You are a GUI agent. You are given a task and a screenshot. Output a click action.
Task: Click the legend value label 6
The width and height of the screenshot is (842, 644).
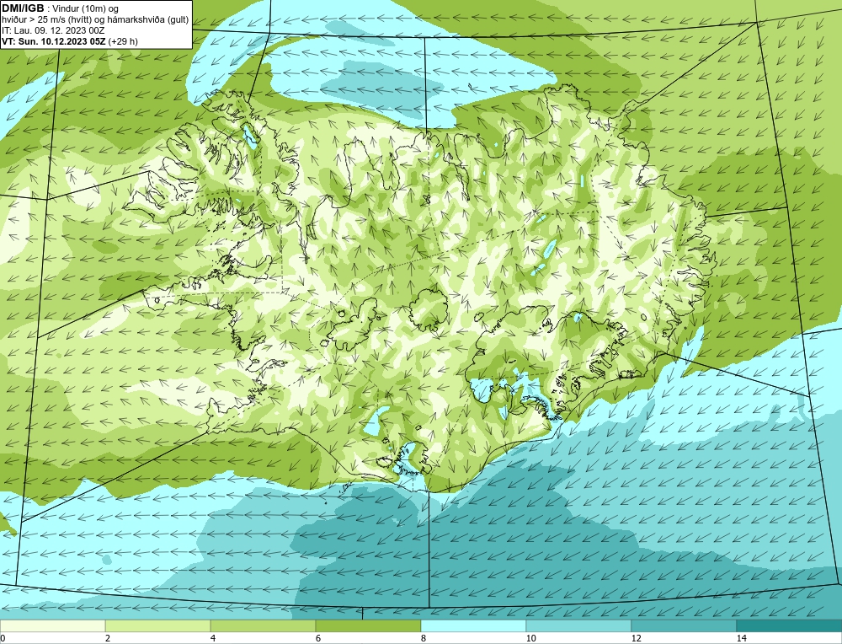pos(318,638)
